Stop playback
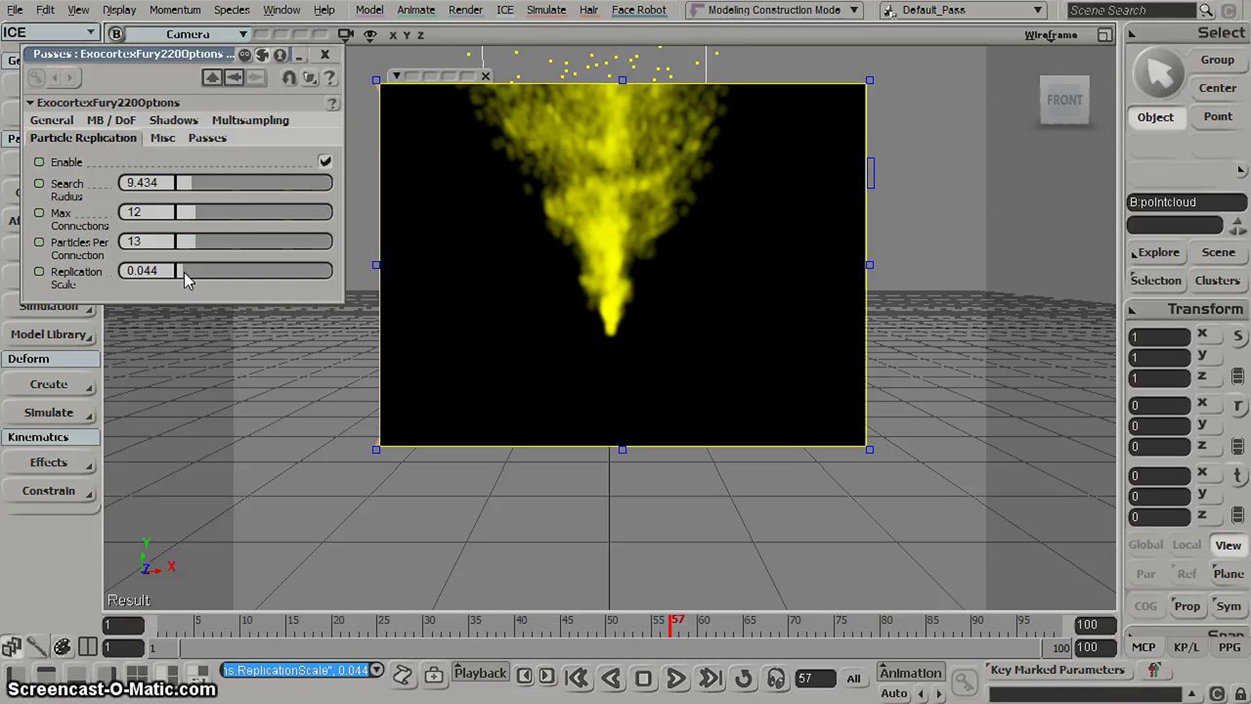 tap(643, 678)
